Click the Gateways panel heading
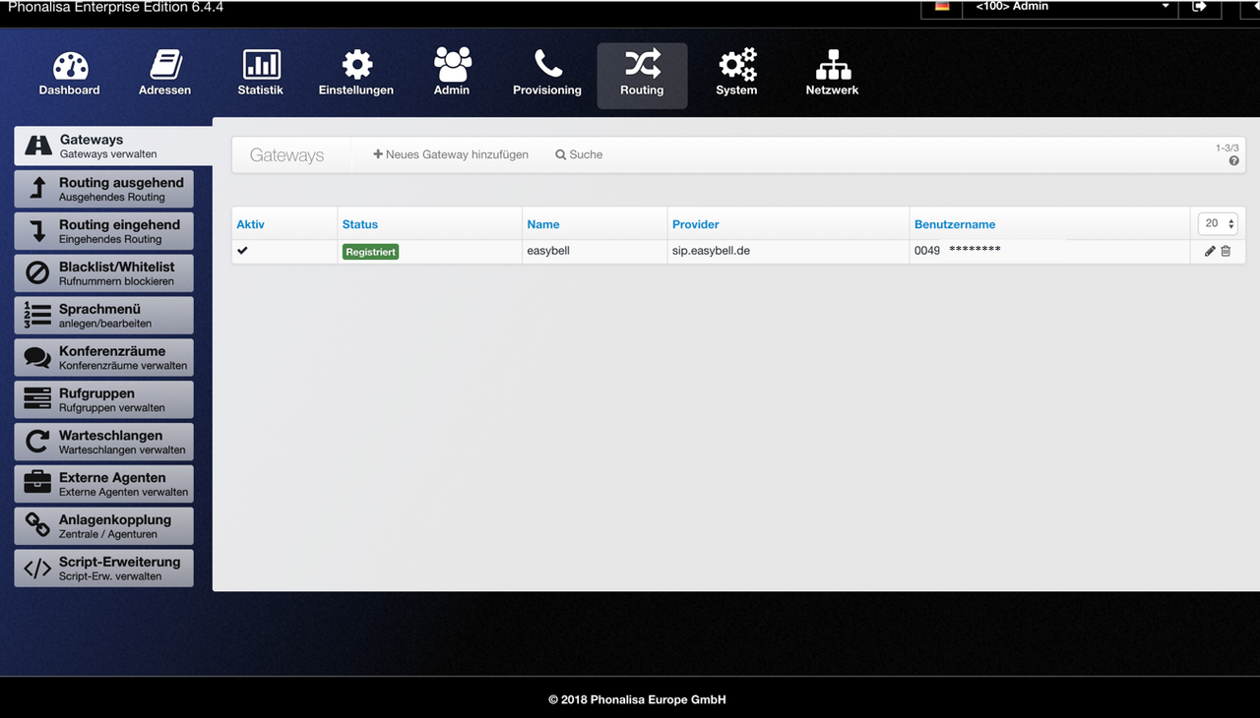The height and width of the screenshot is (718, 1260). click(286, 154)
